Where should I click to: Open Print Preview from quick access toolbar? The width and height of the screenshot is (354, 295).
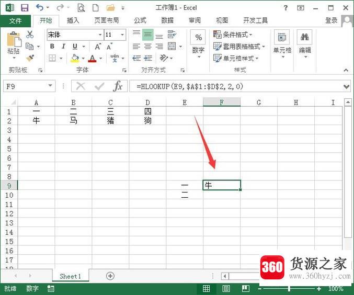[x=81, y=8]
